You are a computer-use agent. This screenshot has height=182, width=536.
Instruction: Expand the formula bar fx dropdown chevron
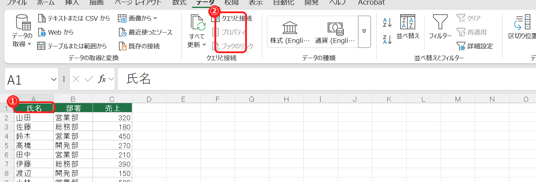[x=111, y=79]
